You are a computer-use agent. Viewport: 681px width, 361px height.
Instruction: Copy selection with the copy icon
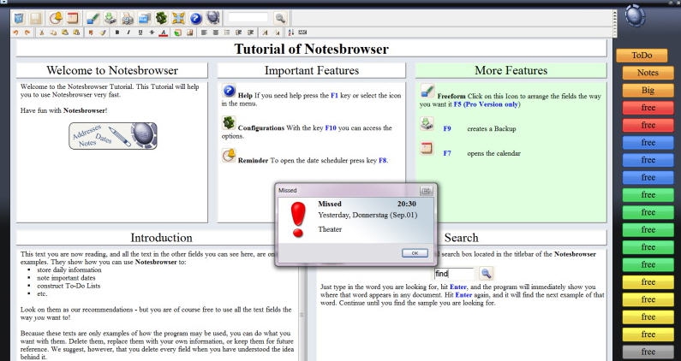pos(53,33)
